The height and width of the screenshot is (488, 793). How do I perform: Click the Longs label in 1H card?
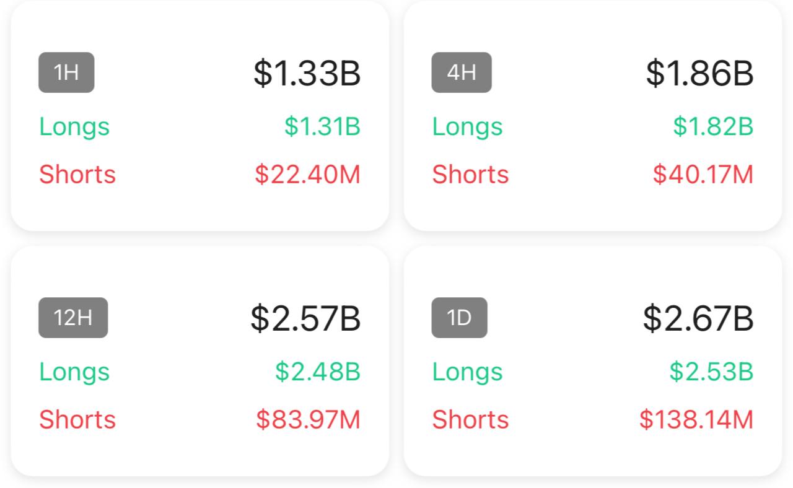(74, 127)
